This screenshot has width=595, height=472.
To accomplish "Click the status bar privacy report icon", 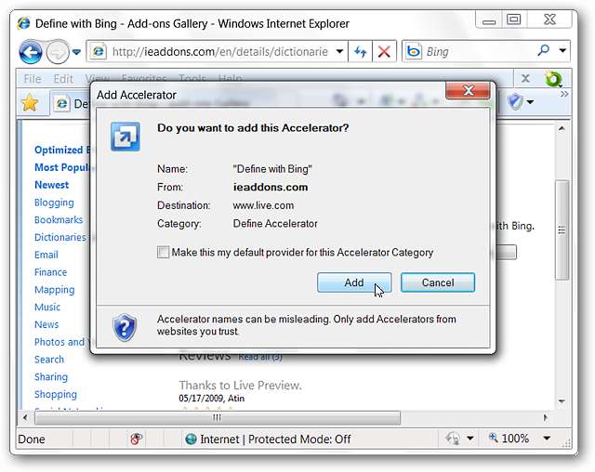I will tap(453, 439).
